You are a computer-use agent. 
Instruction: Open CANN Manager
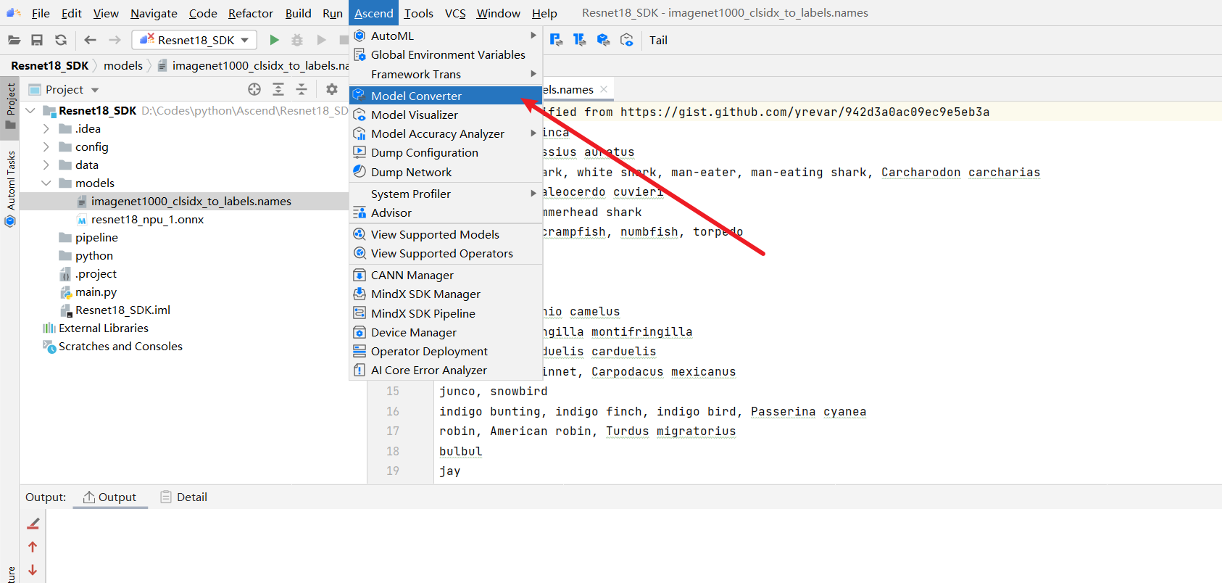pos(446,275)
